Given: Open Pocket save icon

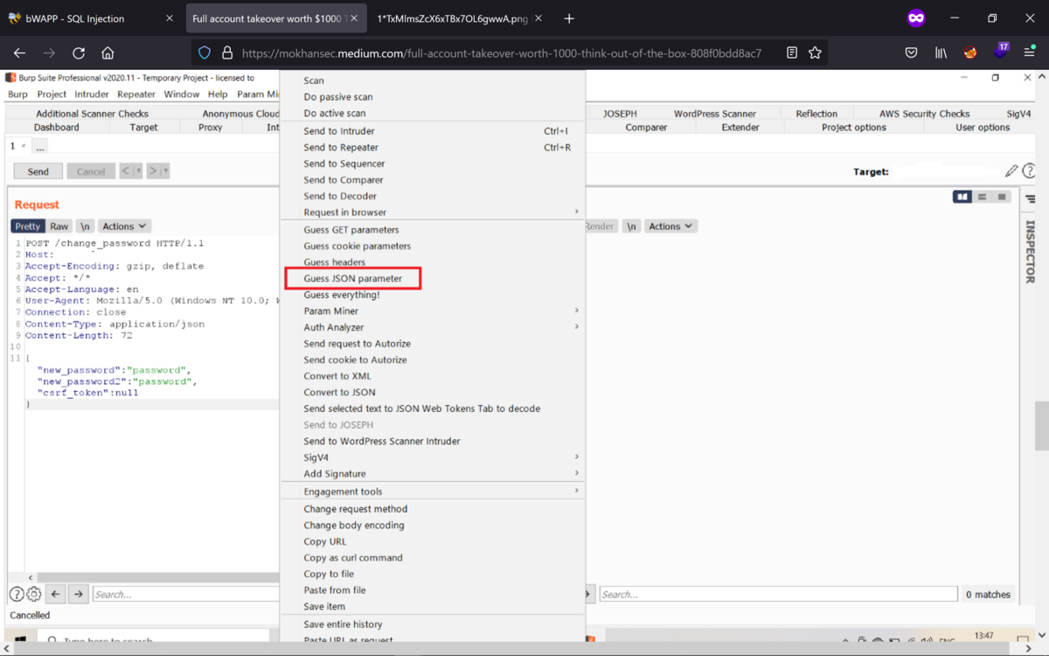Looking at the screenshot, I should pyautogui.click(x=911, y=52).
